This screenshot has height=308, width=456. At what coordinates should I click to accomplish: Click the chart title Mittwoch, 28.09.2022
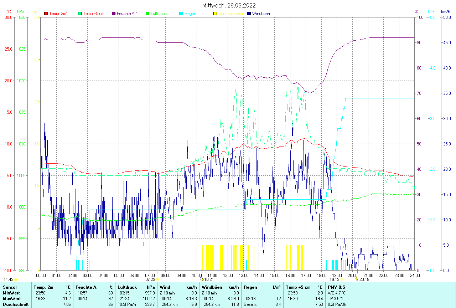(x=229, y=5)
